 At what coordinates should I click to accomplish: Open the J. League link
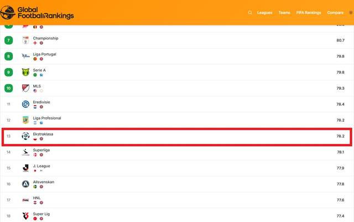(x=41, y=166)
